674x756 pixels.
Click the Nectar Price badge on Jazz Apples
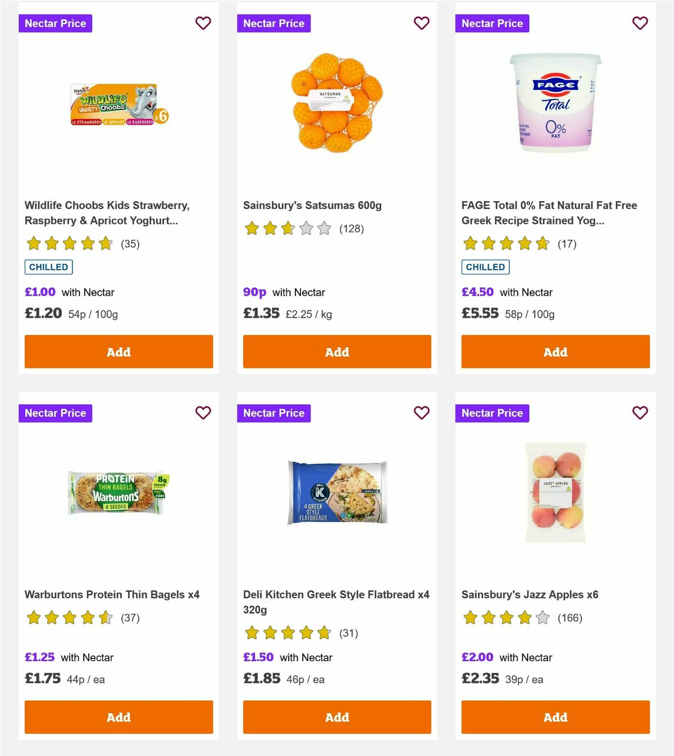pos(493,413)
